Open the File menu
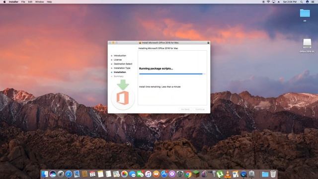The width and height of the screenshot is (318, 179). tap(23, 2)
